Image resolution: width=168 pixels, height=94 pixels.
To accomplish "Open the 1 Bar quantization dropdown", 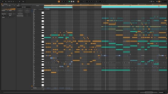I will click(24, 2).
